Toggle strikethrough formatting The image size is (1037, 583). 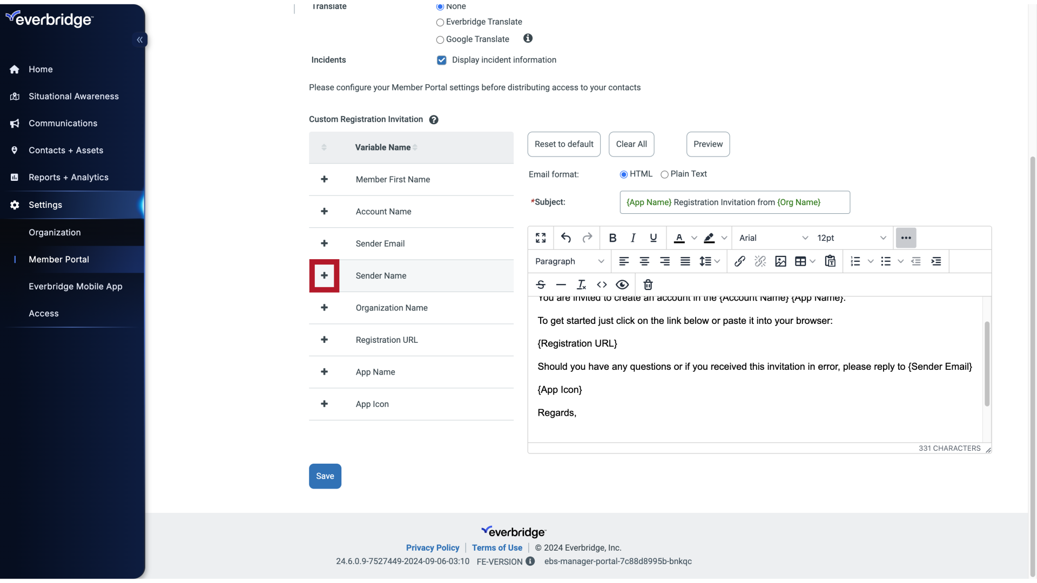point(541,284)
